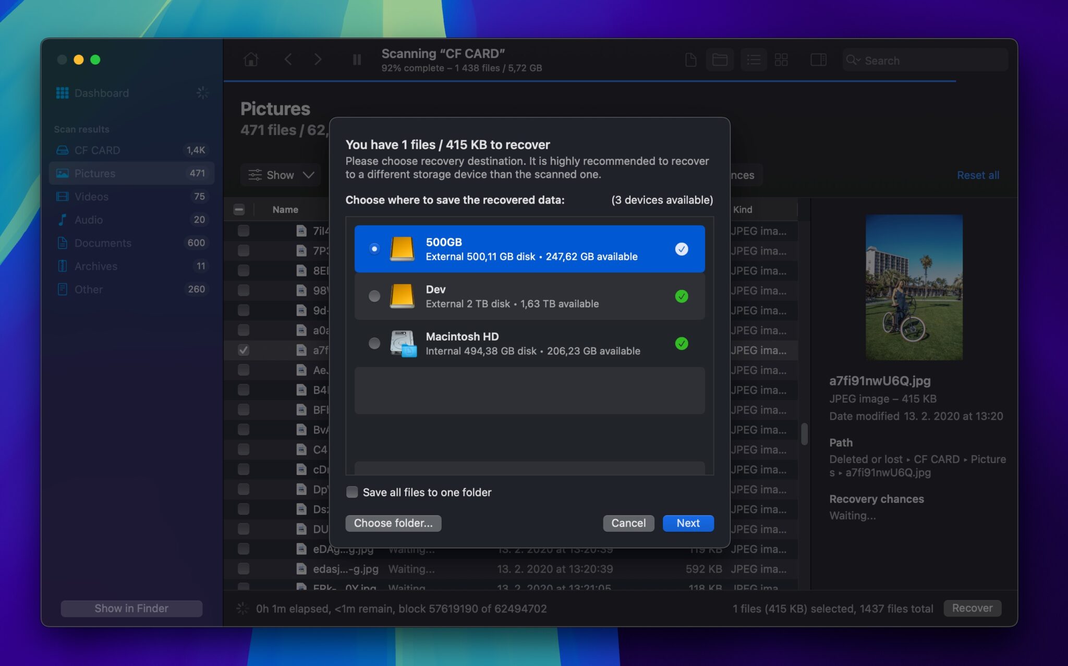Select Audio category in sidebar

pyautogui.click(x=131, y=220)
